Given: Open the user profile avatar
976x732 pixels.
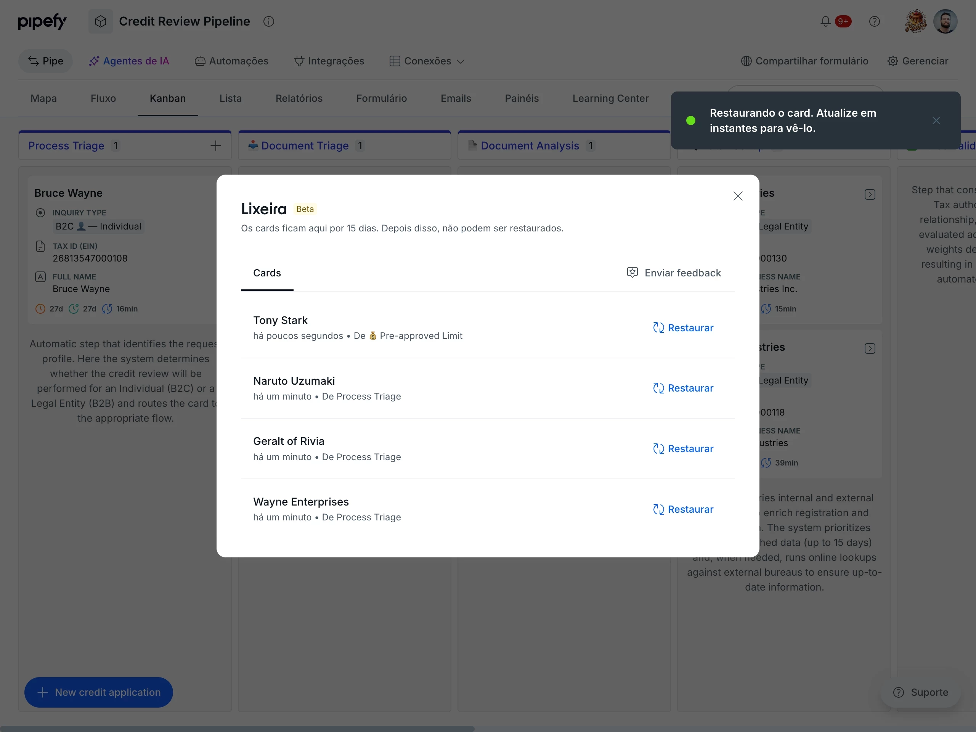Looking at the screenshot, I should 945,21.
